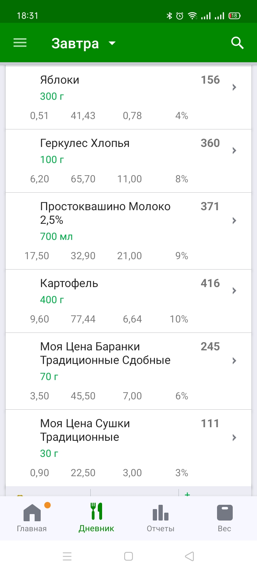Open the hamburger menu
The height and width of the screenshot is (572, 257).
[x=20, y=43]
